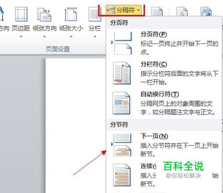The width and height of the screenshot is (223, 193).
Task: Expand the arrow under 分栏
Action: tap(95, 37)
